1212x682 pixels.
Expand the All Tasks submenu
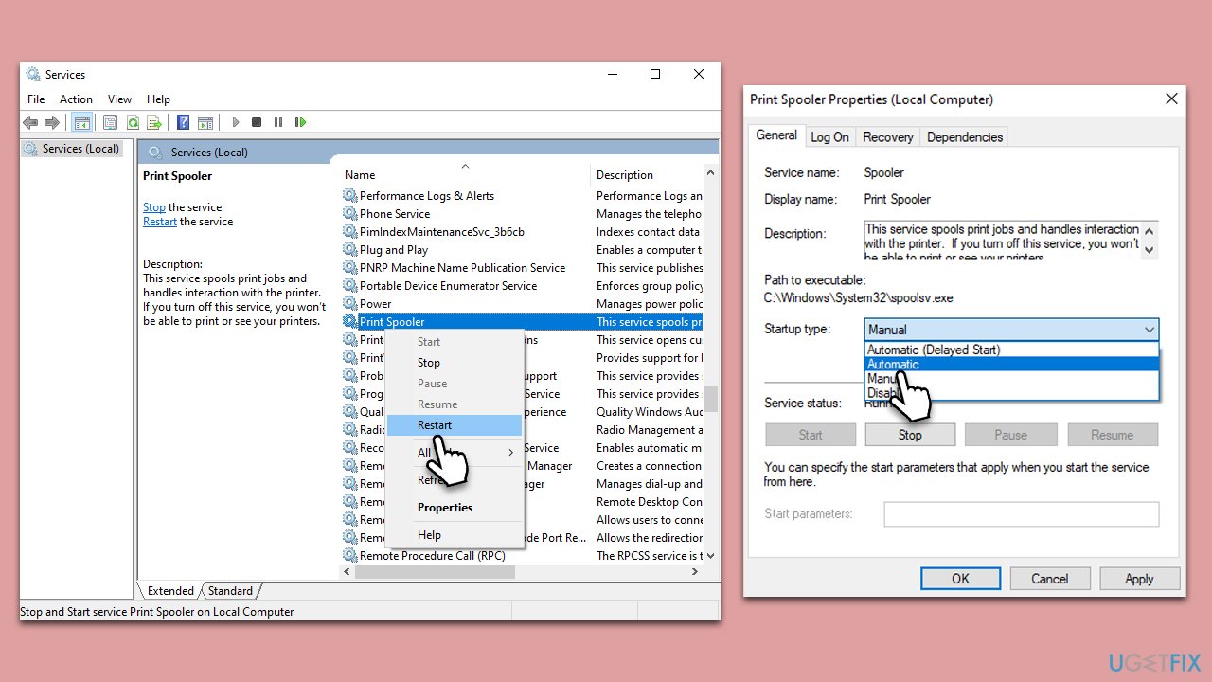(454, 453)
